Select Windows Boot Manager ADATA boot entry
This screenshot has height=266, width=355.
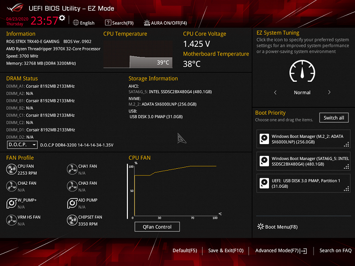(x=303, y=139)
